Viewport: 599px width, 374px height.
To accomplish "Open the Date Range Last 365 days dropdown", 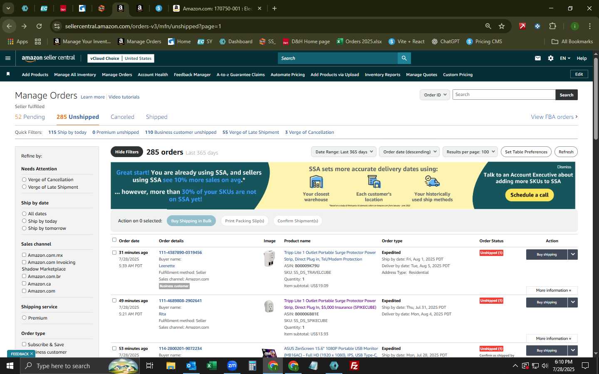I will tap(344, 152).
